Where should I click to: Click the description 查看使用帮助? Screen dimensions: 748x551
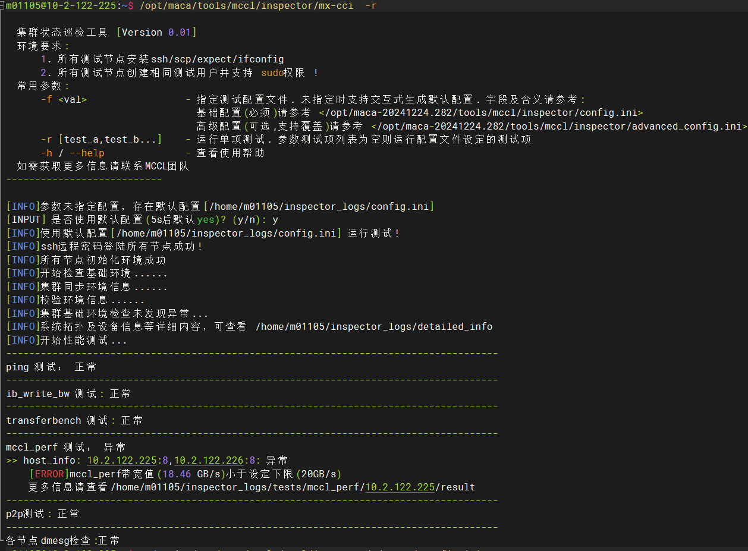(230, 153)
